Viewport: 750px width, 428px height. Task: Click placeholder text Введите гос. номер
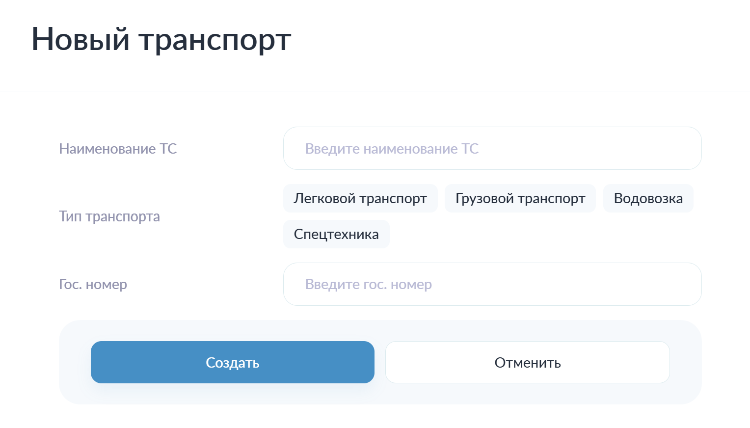click(x=369, y=284)
